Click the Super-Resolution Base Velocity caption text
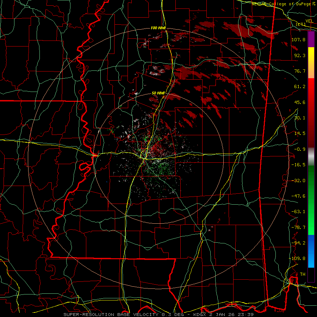 [x=158, y=315]
